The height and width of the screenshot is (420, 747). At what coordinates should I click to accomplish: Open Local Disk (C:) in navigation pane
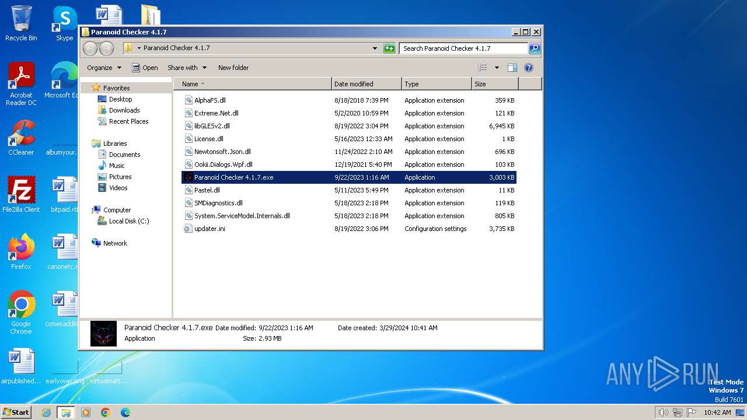tap(129, 221)
